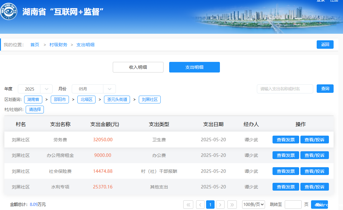Jump to last page with double-right arrow
The width and height of the screenshot is (343, 210).
[x=232, y=205]
